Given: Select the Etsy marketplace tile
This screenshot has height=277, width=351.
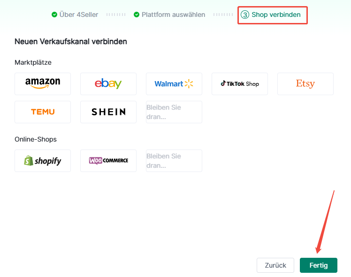Looking at the screenshot, I should click(305, 84).
